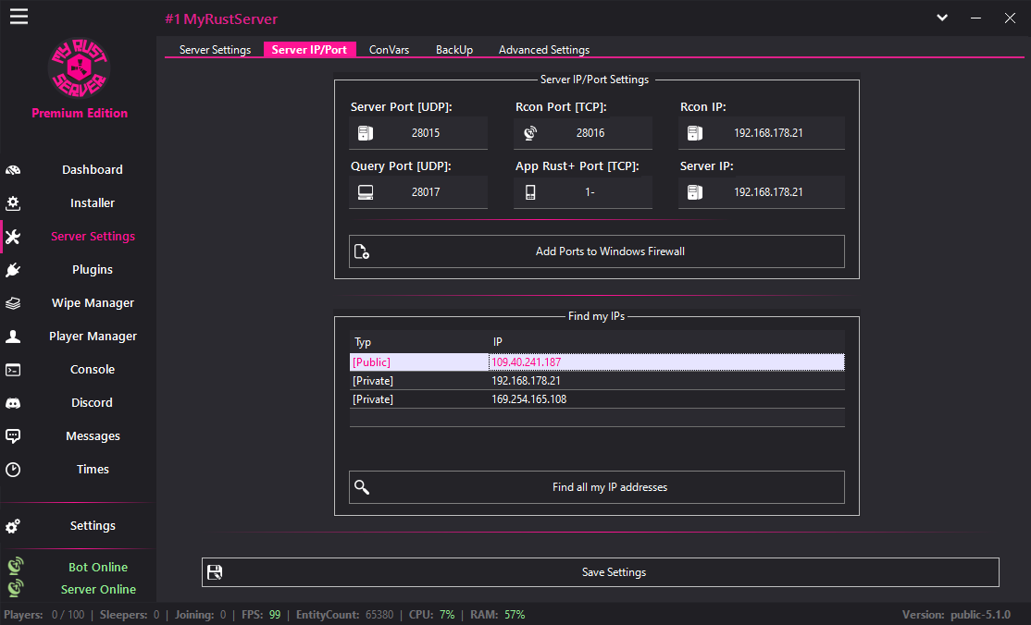Click the Bot Online status label
Screen dimensions: 1031x625
(98, 567)
